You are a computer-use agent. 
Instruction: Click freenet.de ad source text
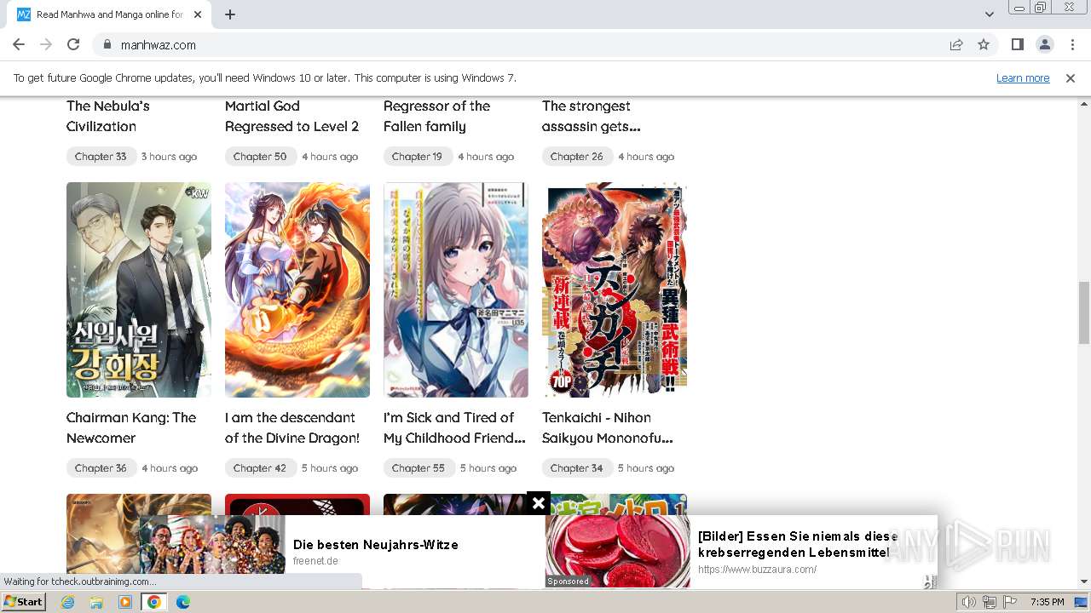pyautogui.click(x=315, y=561)
